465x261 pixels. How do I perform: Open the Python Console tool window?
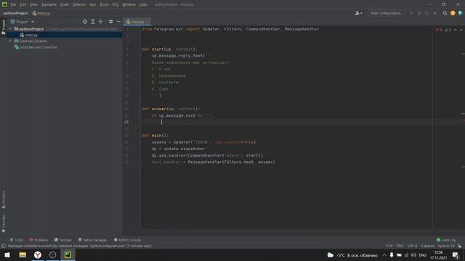tap(127, 240)
